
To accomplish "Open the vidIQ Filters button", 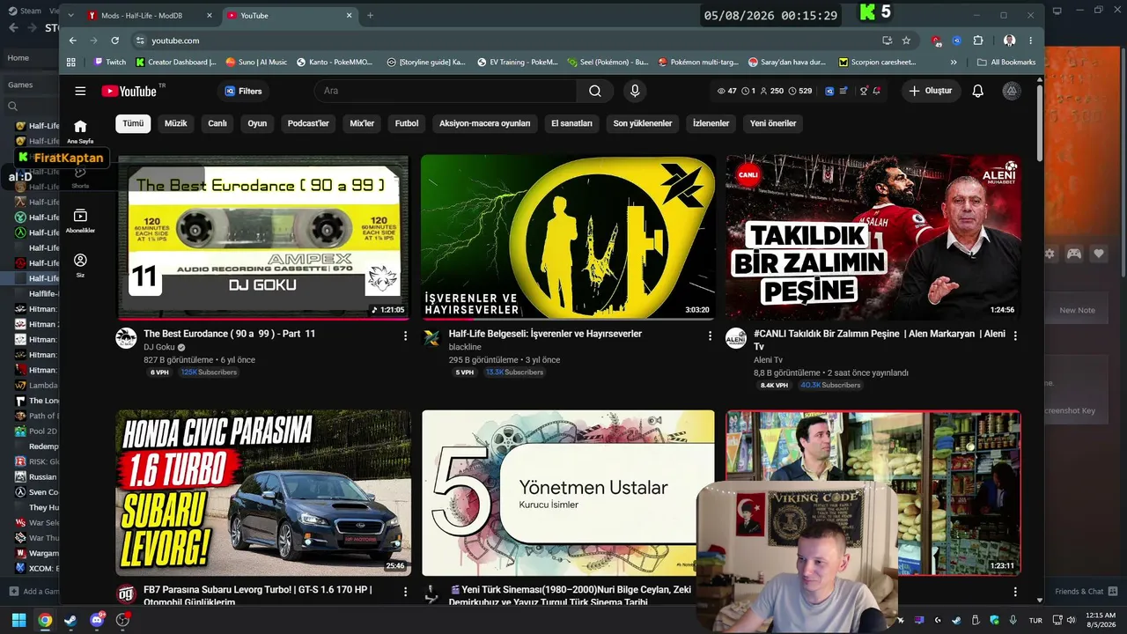I will (244, 91).
